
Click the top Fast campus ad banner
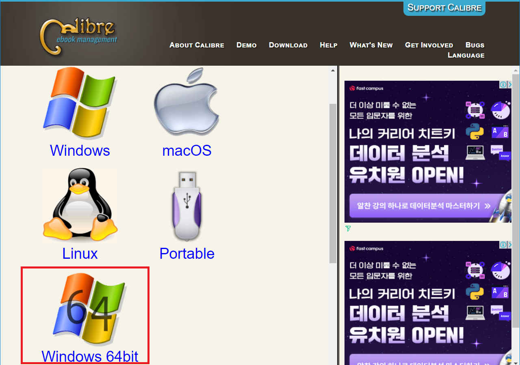pyautogui.click(x=428, y=152)
